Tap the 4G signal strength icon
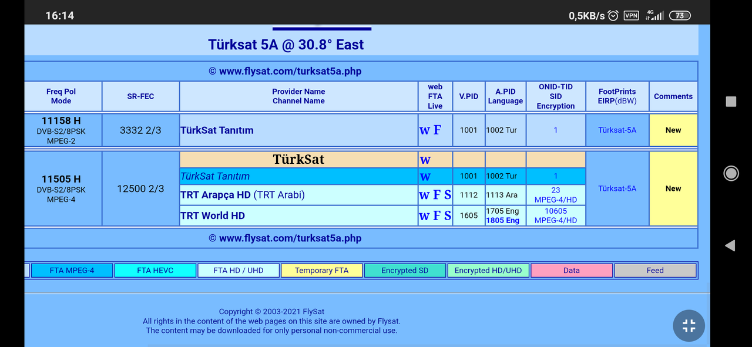 [x=654, y=15]
